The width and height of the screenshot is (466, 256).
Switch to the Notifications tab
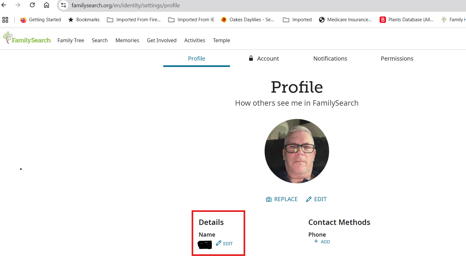pyautogui.click(x=330, y=58)
